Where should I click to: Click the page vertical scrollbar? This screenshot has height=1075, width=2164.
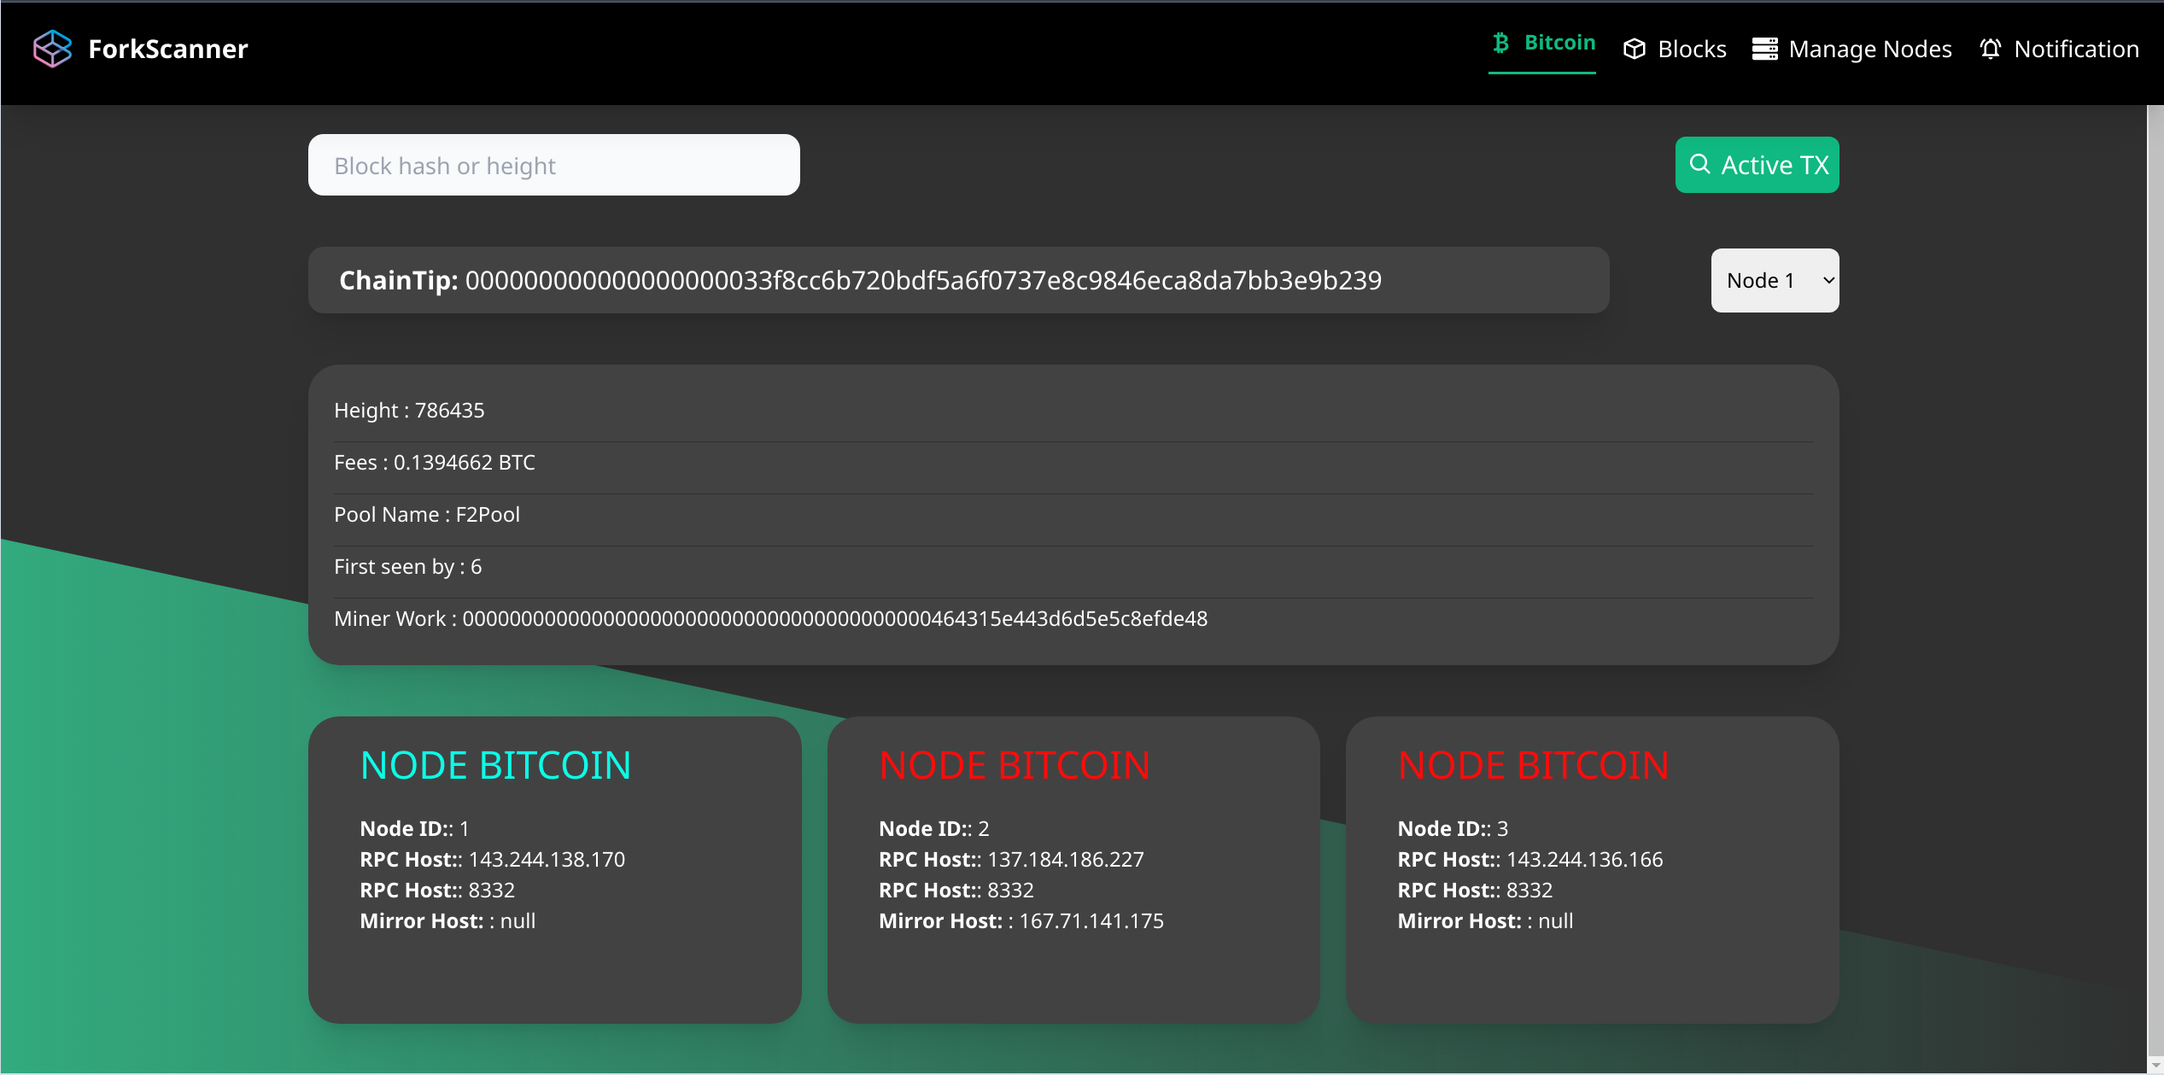[x=2155, y=581]
